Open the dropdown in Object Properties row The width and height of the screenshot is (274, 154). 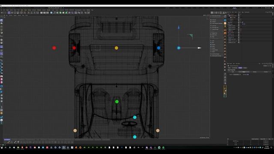coord(237,74)
